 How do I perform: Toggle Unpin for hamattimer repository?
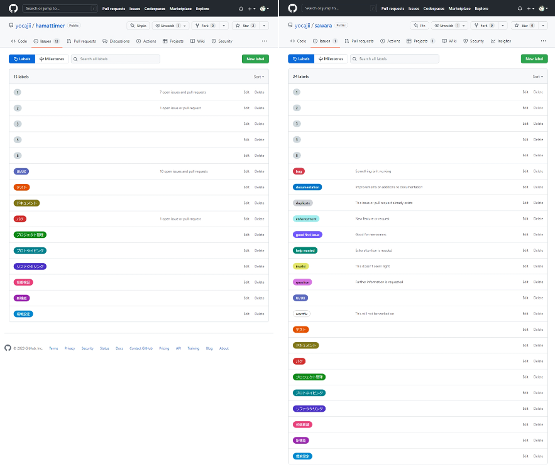point(138,26)
